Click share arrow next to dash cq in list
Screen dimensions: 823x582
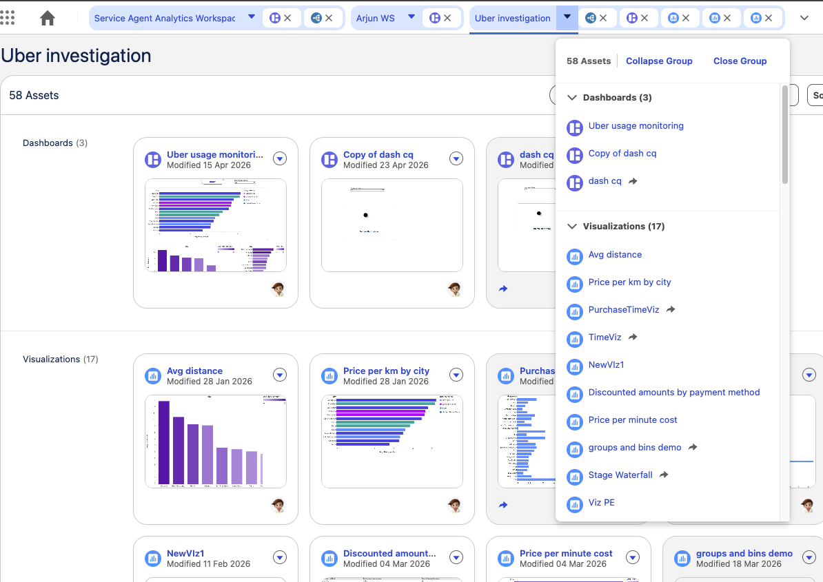pos(633,181)
